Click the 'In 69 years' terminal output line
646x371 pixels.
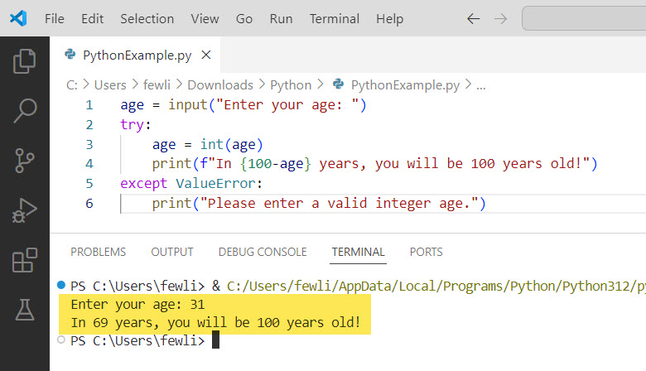click(215, 322)
